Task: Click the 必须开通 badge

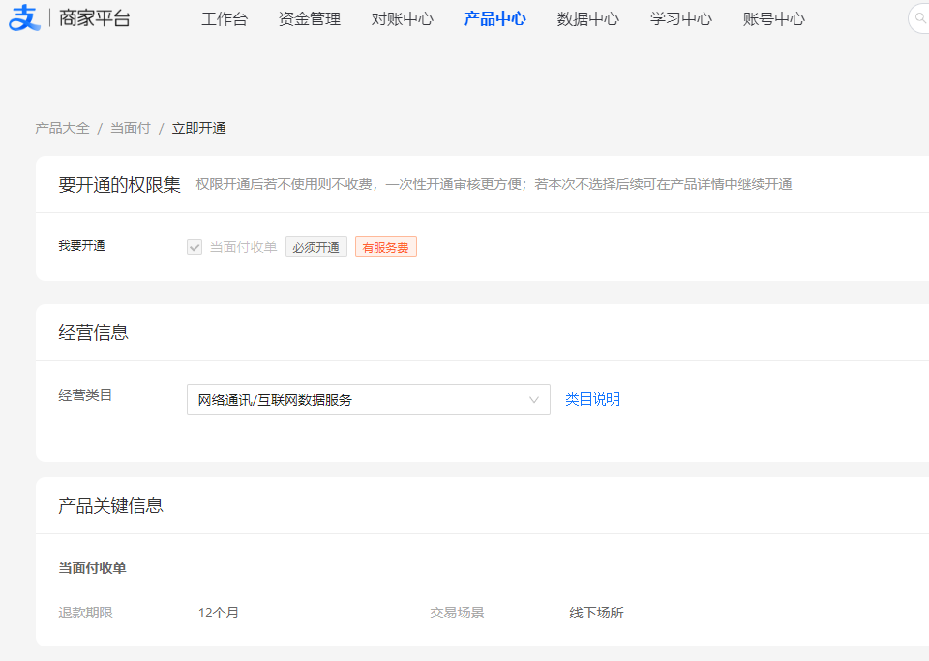Action: click(x=315, y=246)
